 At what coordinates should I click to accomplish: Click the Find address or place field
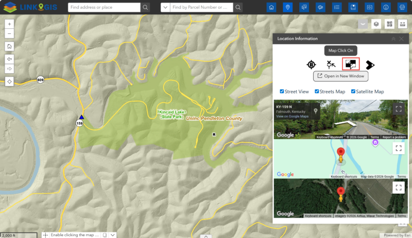tap(104, 7)
